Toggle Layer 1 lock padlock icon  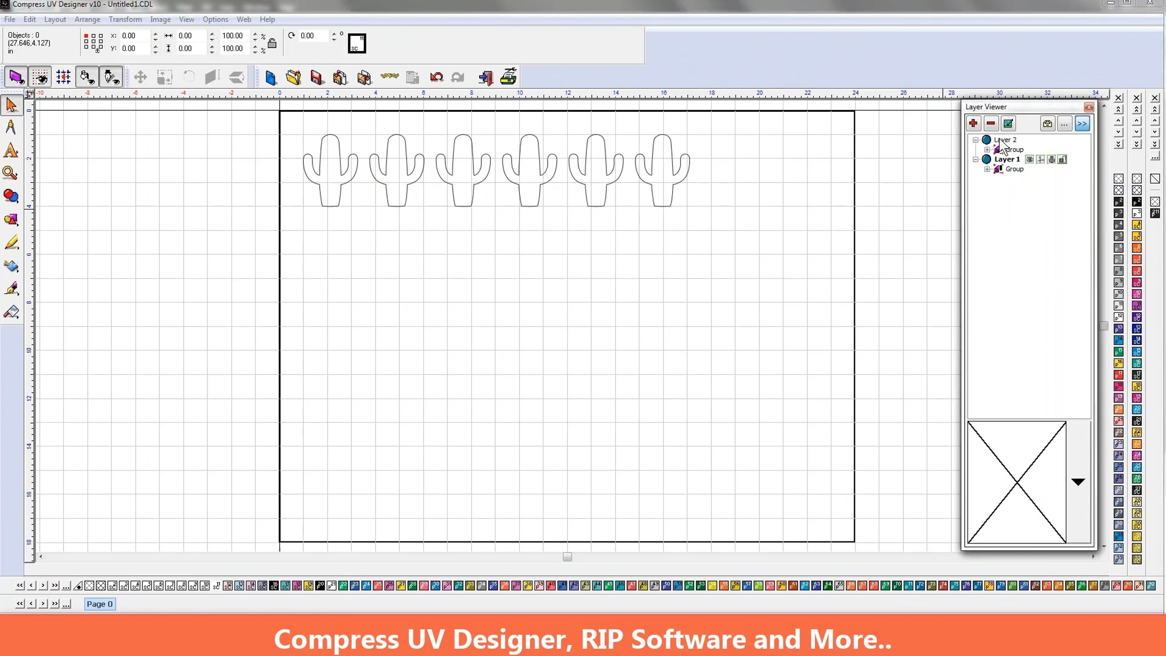1063,159
